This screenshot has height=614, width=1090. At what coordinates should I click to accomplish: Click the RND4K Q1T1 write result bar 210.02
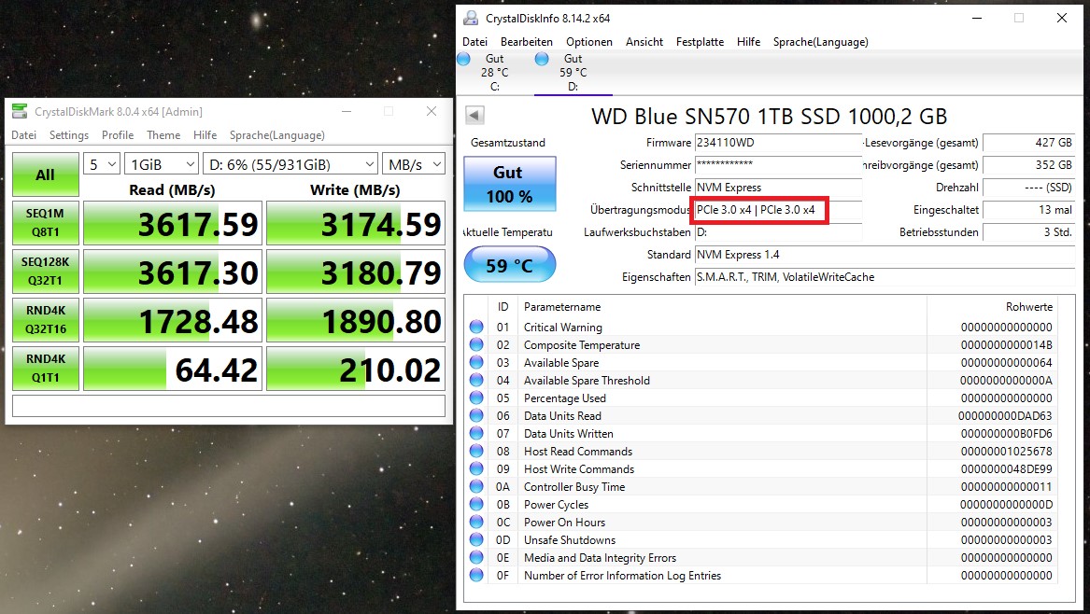355,369
